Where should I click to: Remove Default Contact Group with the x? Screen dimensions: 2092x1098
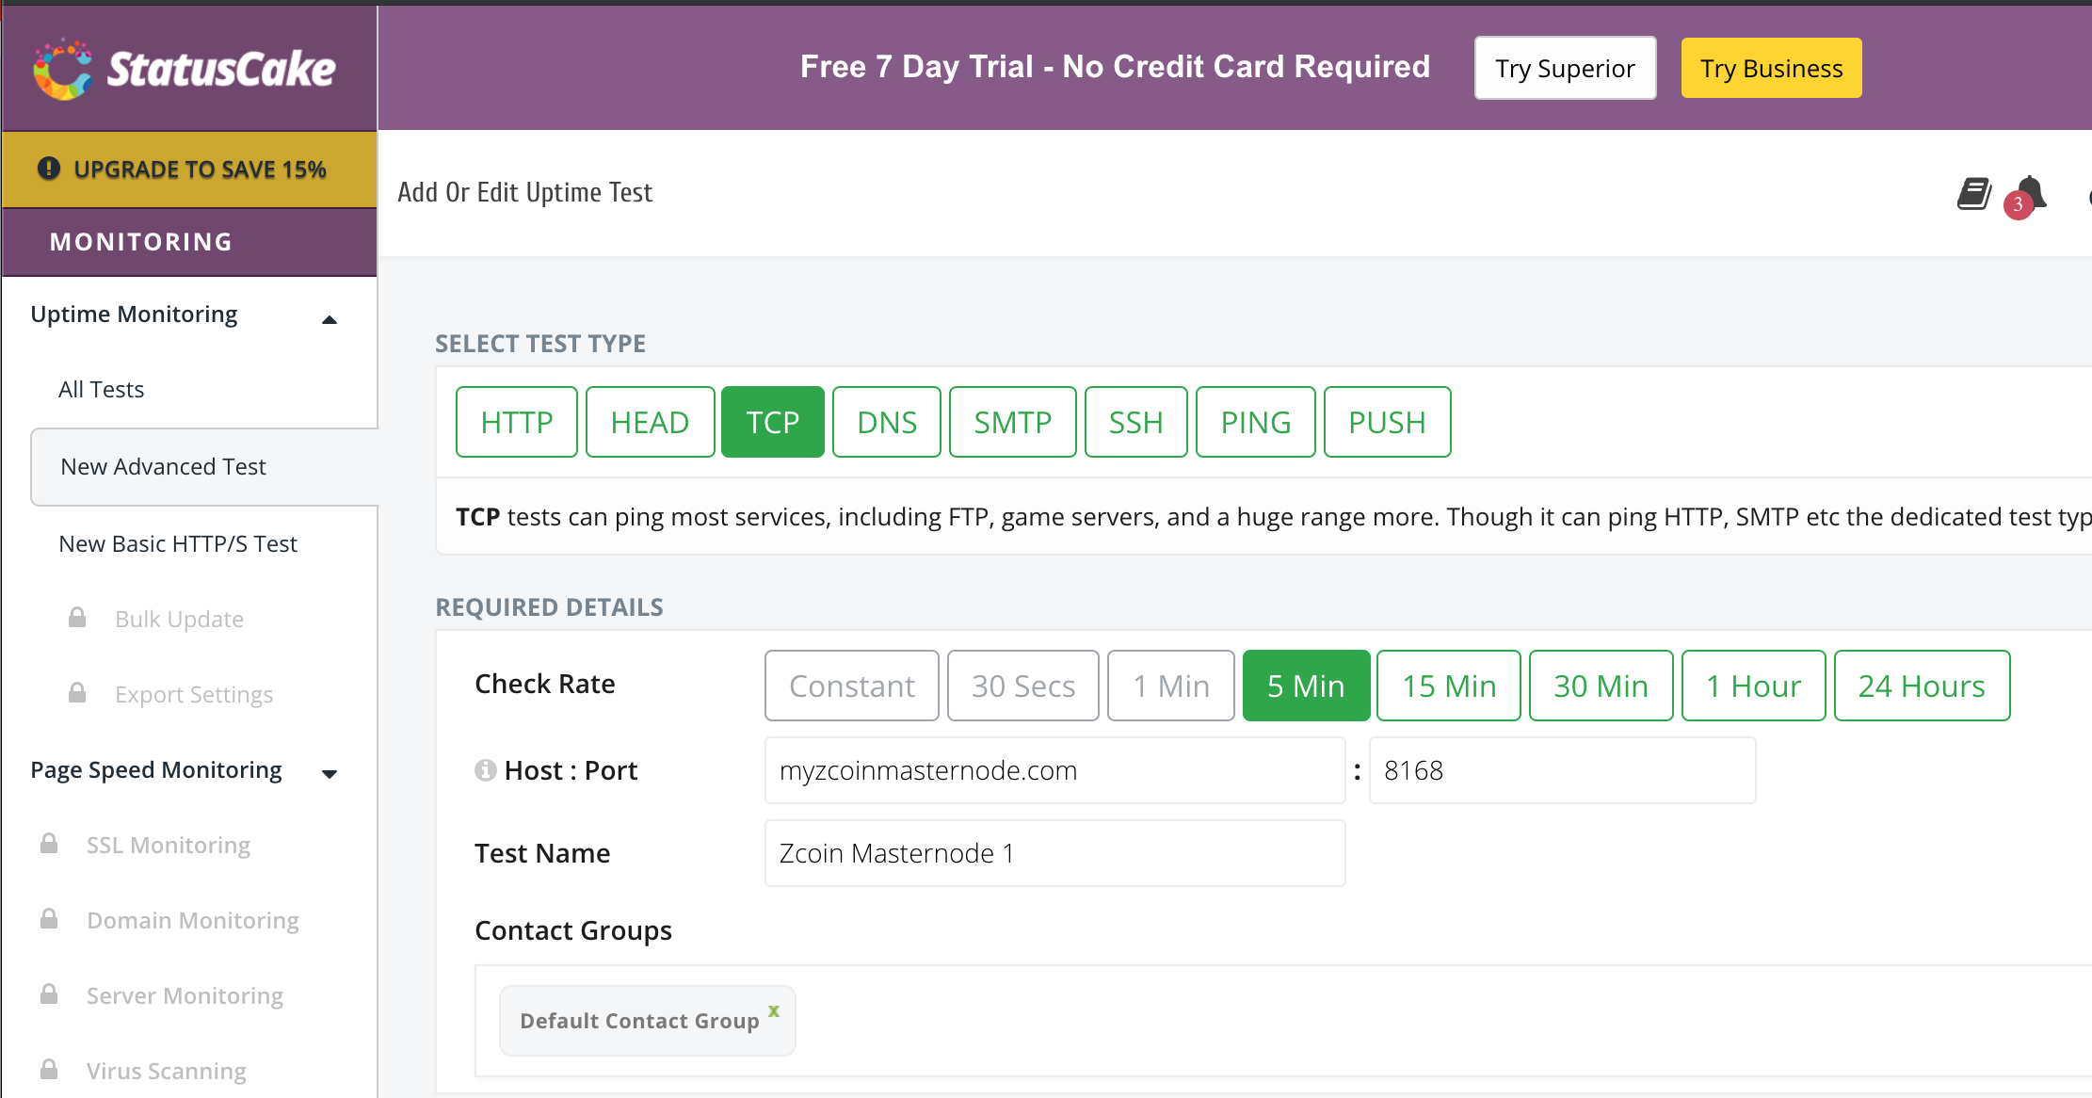[773, 1009]
